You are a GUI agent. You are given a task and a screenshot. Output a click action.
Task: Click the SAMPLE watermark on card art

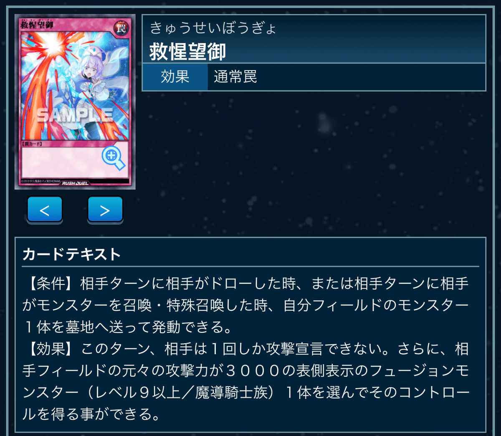click(75, 115)
